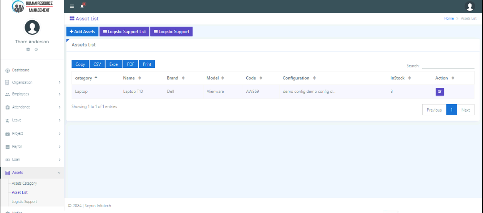
Task: Select Logistic Support in sidebar submenu
Action: coord(24,202)
